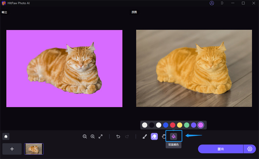Click the original label above right preview
Image resolution: width=259 pixels, height=159 pixels.
coord(134,12)
